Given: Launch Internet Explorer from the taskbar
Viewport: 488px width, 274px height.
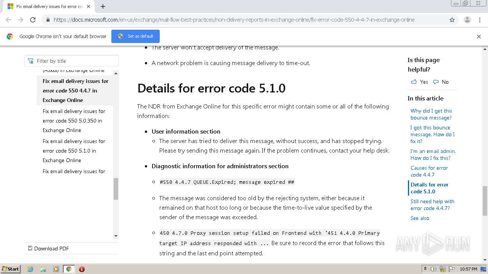Looking at the screenshot, I should tap(30, 269).
